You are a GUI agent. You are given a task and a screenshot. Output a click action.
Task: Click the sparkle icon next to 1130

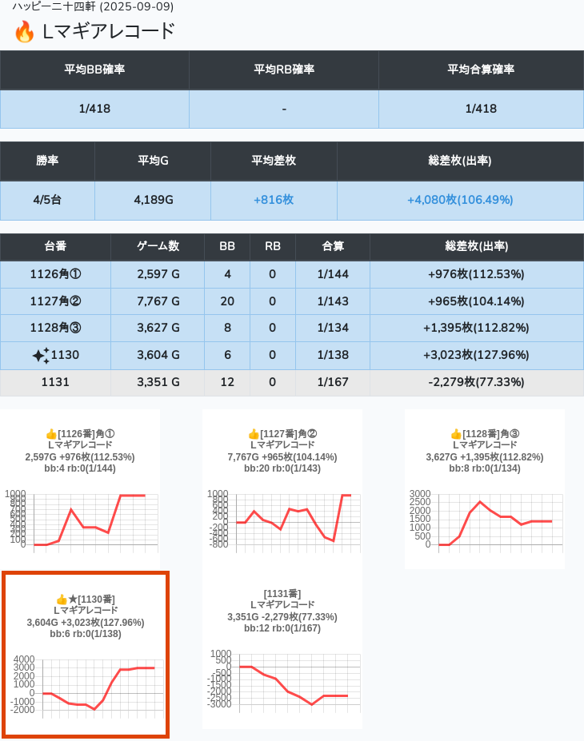[x=40, y=355]
